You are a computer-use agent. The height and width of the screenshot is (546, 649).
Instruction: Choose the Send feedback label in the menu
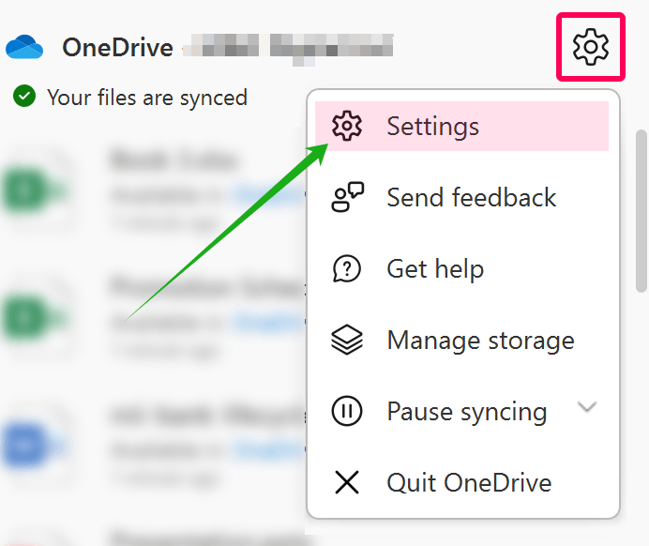(x=472, y=197)
